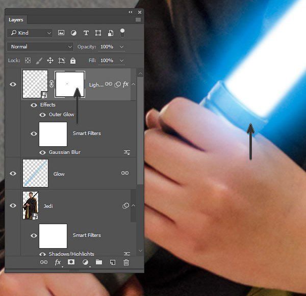Toggle Gaussian Blur filter visibility
This screenshot has height=296, width=306.
click(42, 152)
